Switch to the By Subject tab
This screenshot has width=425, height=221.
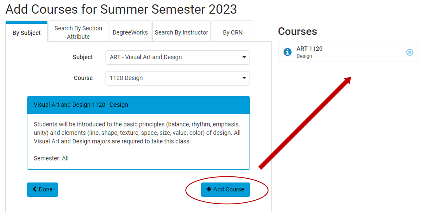(x=27, y=33)
